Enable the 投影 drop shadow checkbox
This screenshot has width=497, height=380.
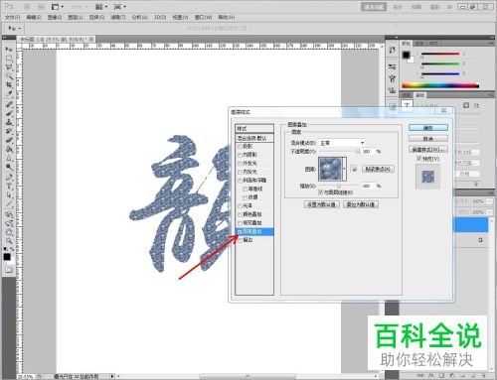[240, 146]
